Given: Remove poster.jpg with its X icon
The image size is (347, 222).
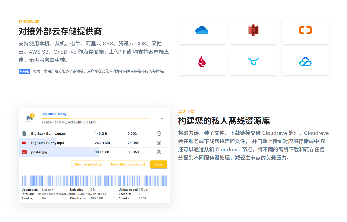Looking at the screenshot, I should 159,152.
